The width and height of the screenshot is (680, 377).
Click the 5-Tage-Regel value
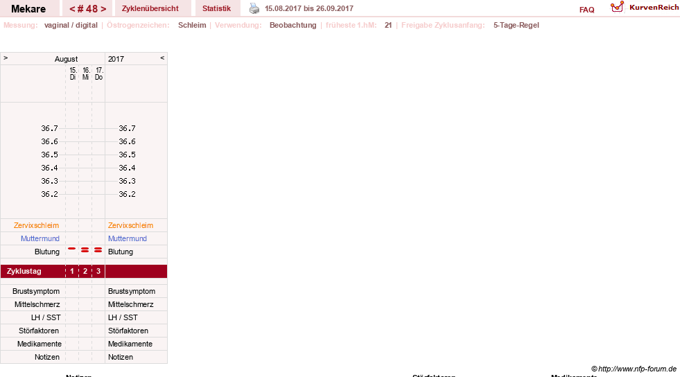pyautogui.click(x=516, y=25)
